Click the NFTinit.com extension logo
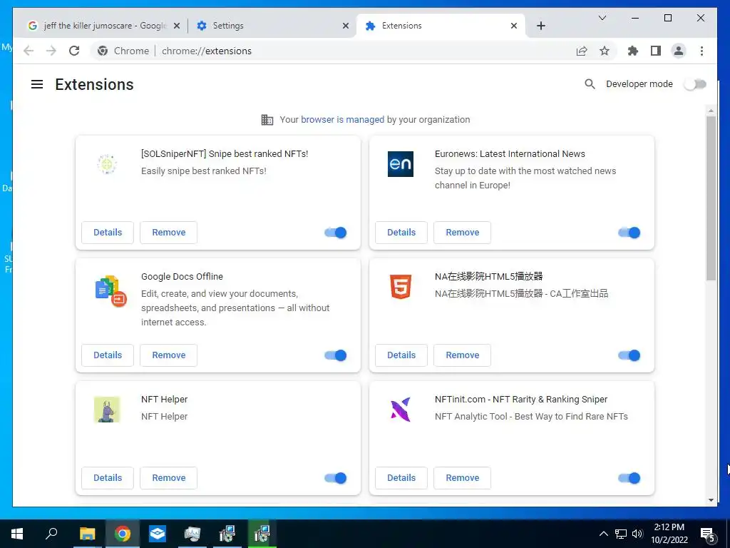 401,409
